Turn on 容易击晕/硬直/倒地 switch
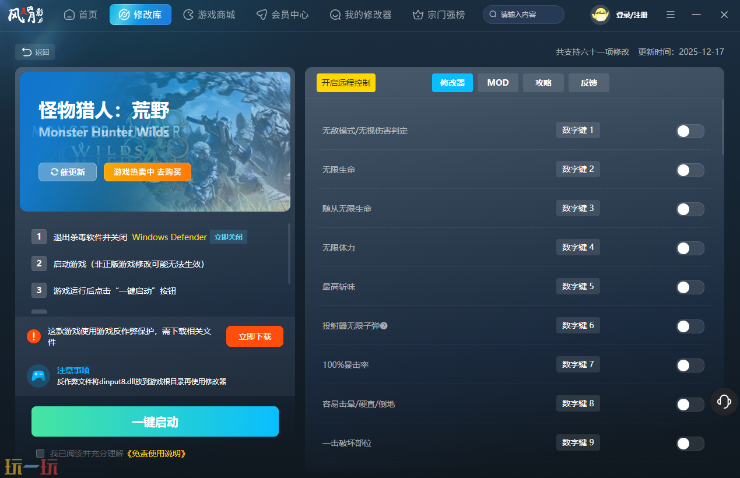Viewport: 740px width, 478px height. [690, 405]
